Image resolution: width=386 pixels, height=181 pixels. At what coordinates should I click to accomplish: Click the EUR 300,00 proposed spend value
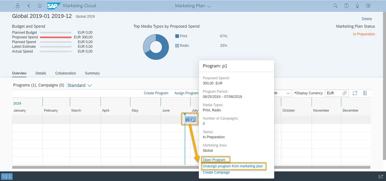tap(83, 37)
